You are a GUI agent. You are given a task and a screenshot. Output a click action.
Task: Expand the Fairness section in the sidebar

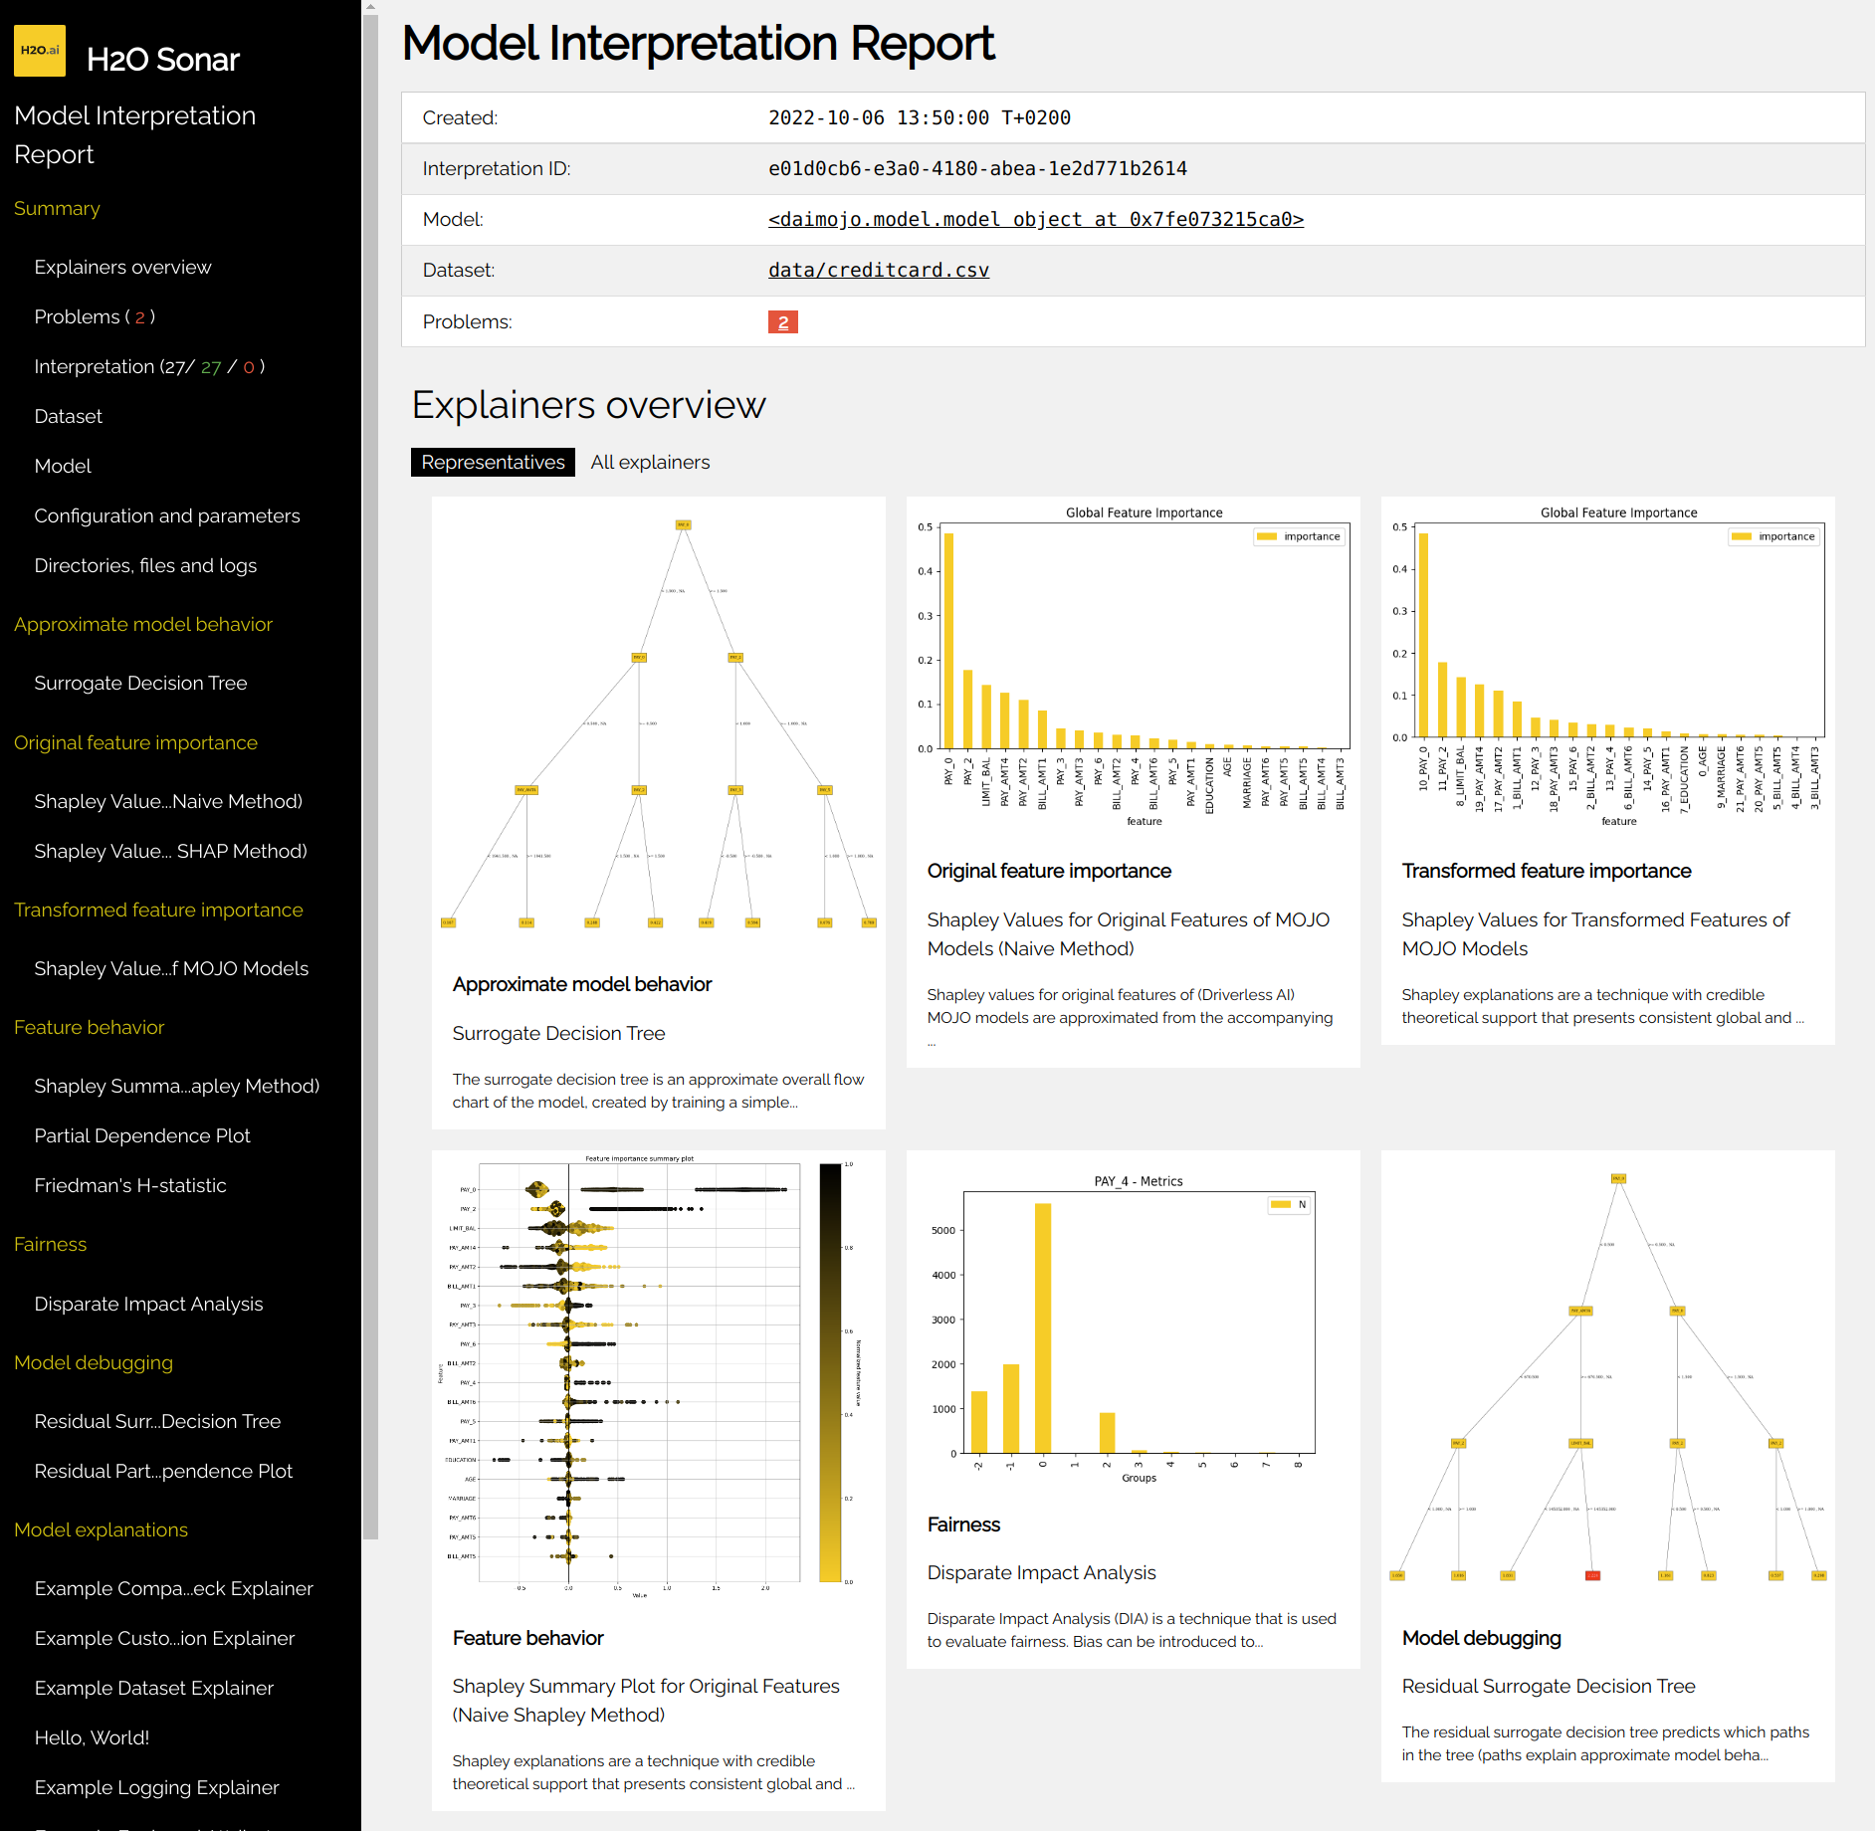point(50,1245)
